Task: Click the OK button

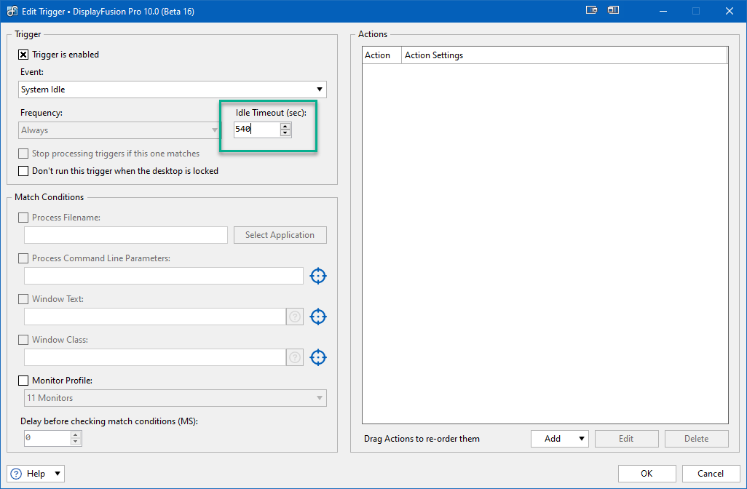Action: coord(647,474)
